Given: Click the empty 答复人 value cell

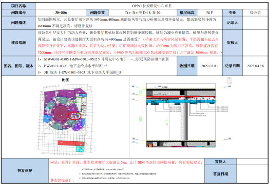Looking at the screenshot, I should click(x=252, y=162).
